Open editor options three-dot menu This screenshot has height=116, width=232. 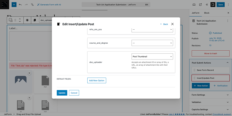tap(228, 5)
